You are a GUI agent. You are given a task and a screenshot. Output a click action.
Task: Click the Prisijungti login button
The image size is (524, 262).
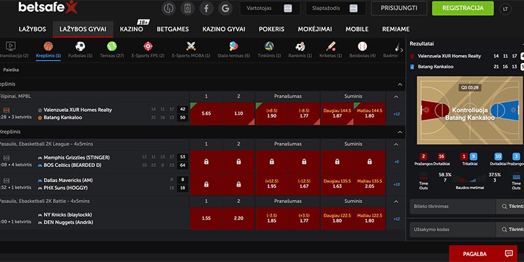(x=399, y=9)
